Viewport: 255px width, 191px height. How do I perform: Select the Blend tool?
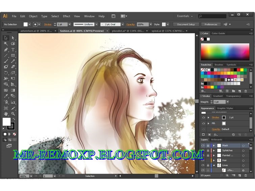coord(13,96)
